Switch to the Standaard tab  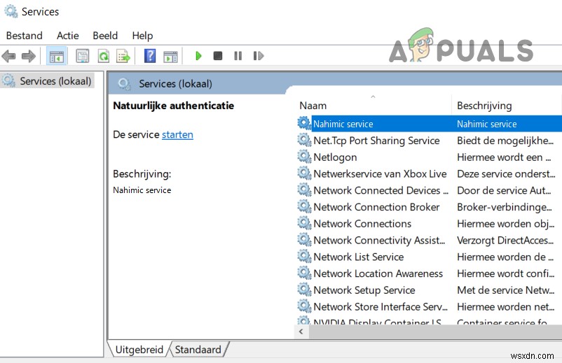click(x=198, y=350)
